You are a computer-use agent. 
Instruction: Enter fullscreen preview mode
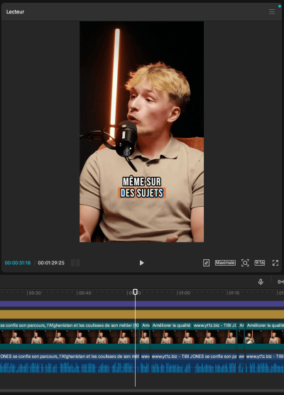(275, 263)
